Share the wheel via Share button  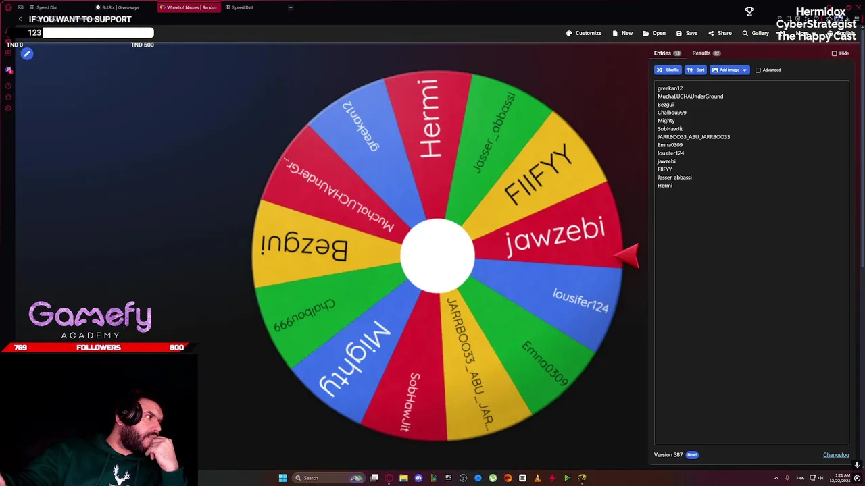click(x=720, y=33)
